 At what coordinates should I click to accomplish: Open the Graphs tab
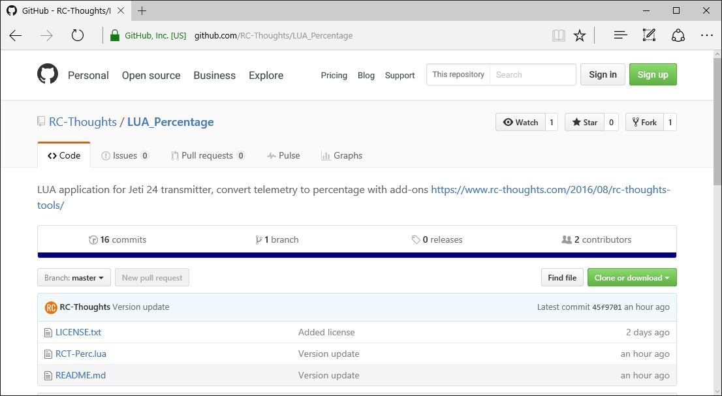pos(341,155)
